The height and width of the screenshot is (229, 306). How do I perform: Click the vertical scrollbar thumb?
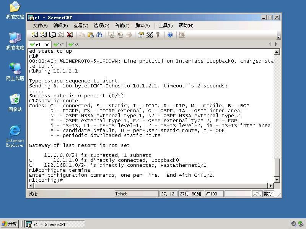277,167
